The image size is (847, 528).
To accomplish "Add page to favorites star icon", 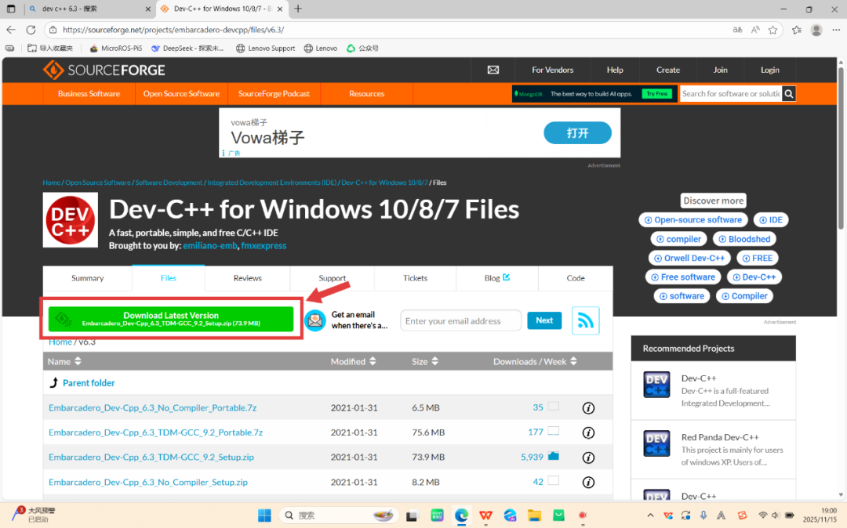I will (773, 30).
